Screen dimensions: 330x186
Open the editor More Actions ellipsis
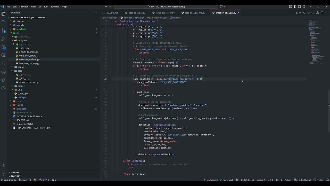[x=326, y=13]
